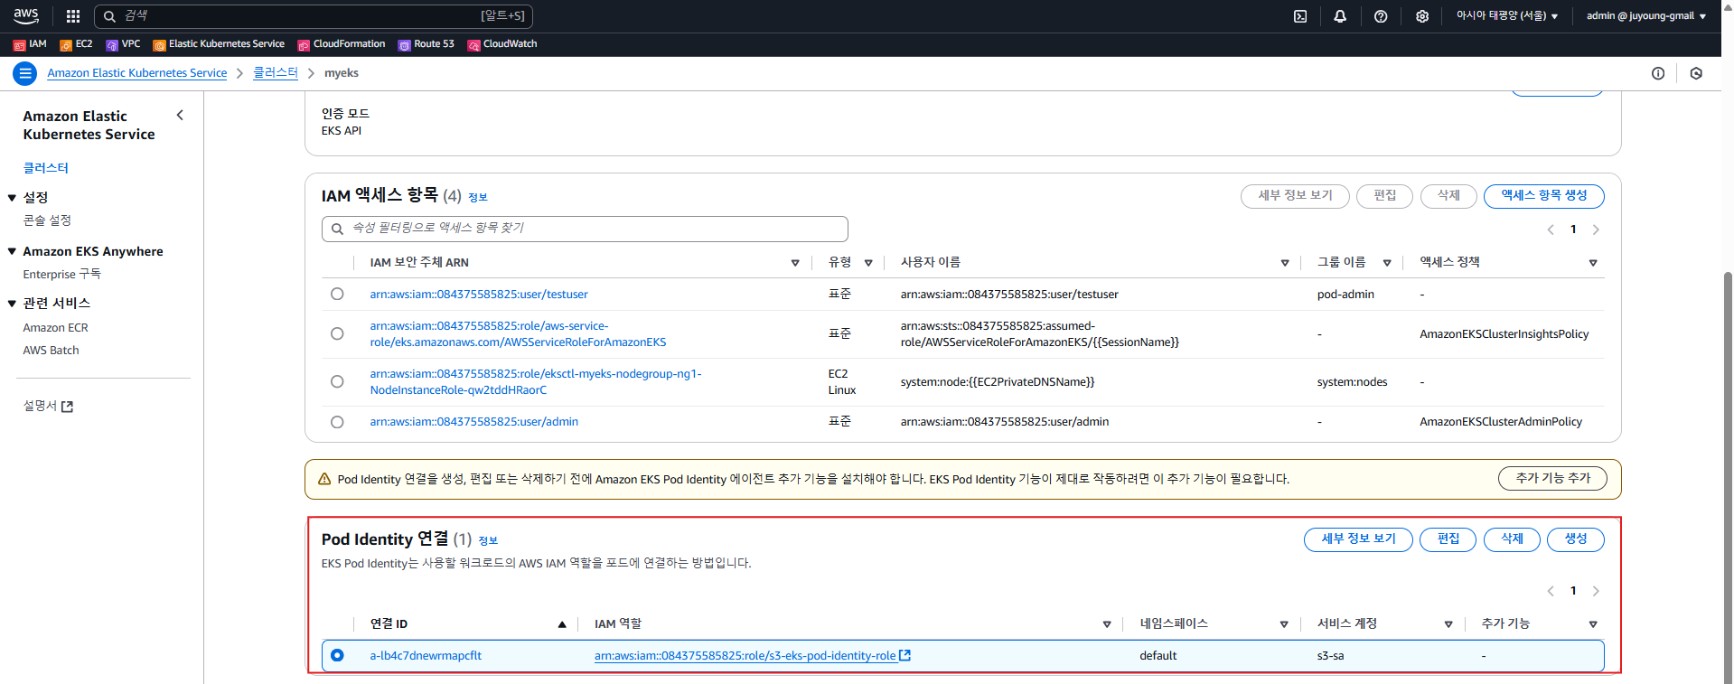Open the 설명서 external link icon
Screen dimensions: 1734x684
[67, 407]
